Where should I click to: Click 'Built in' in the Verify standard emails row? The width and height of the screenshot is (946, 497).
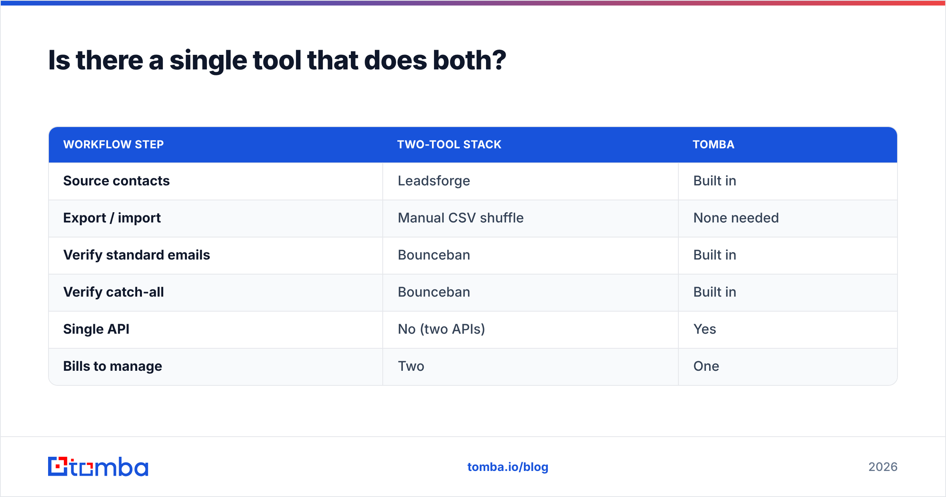click(715, 255)
